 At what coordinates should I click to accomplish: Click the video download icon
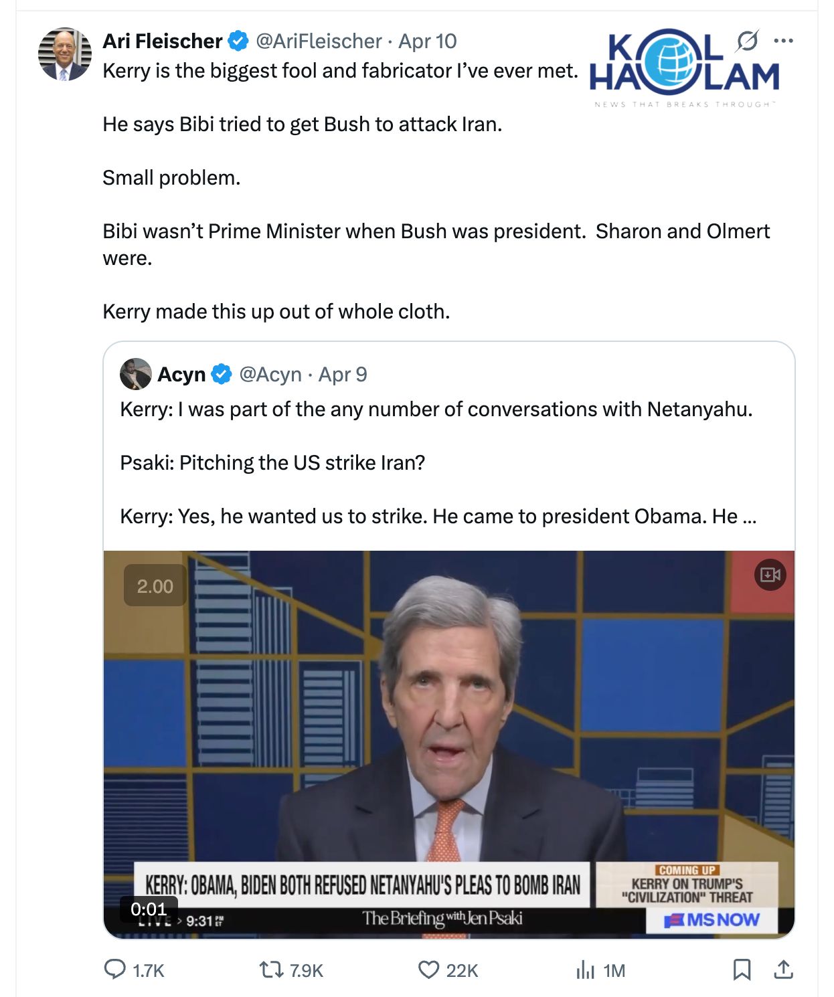(x=770, y=575)
